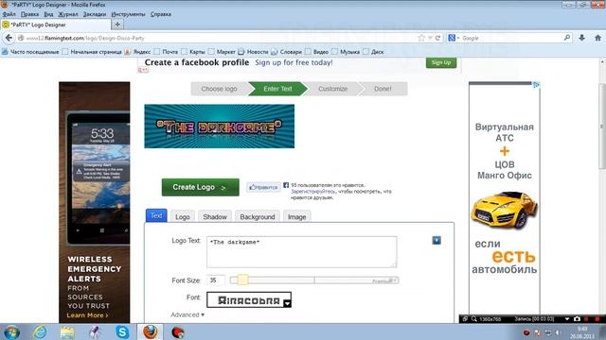Open the Правка menu
This screenshot has width=606, height=340.
click(x=29, y=14)
